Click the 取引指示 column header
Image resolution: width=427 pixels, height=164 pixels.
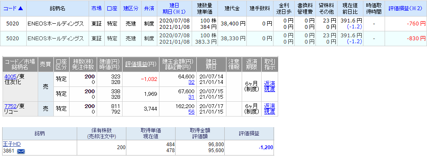(270, 64)
